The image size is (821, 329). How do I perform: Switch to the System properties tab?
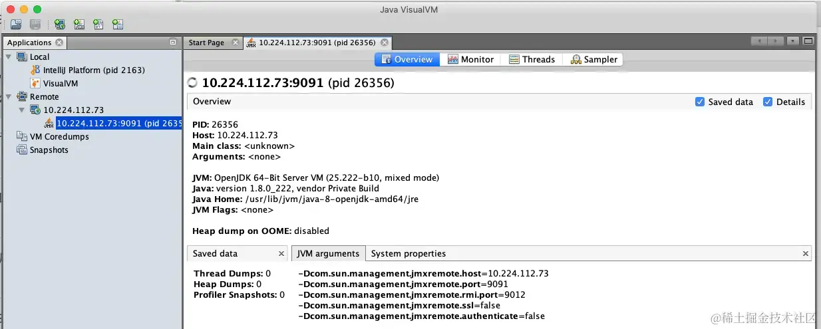click(409, 253)
